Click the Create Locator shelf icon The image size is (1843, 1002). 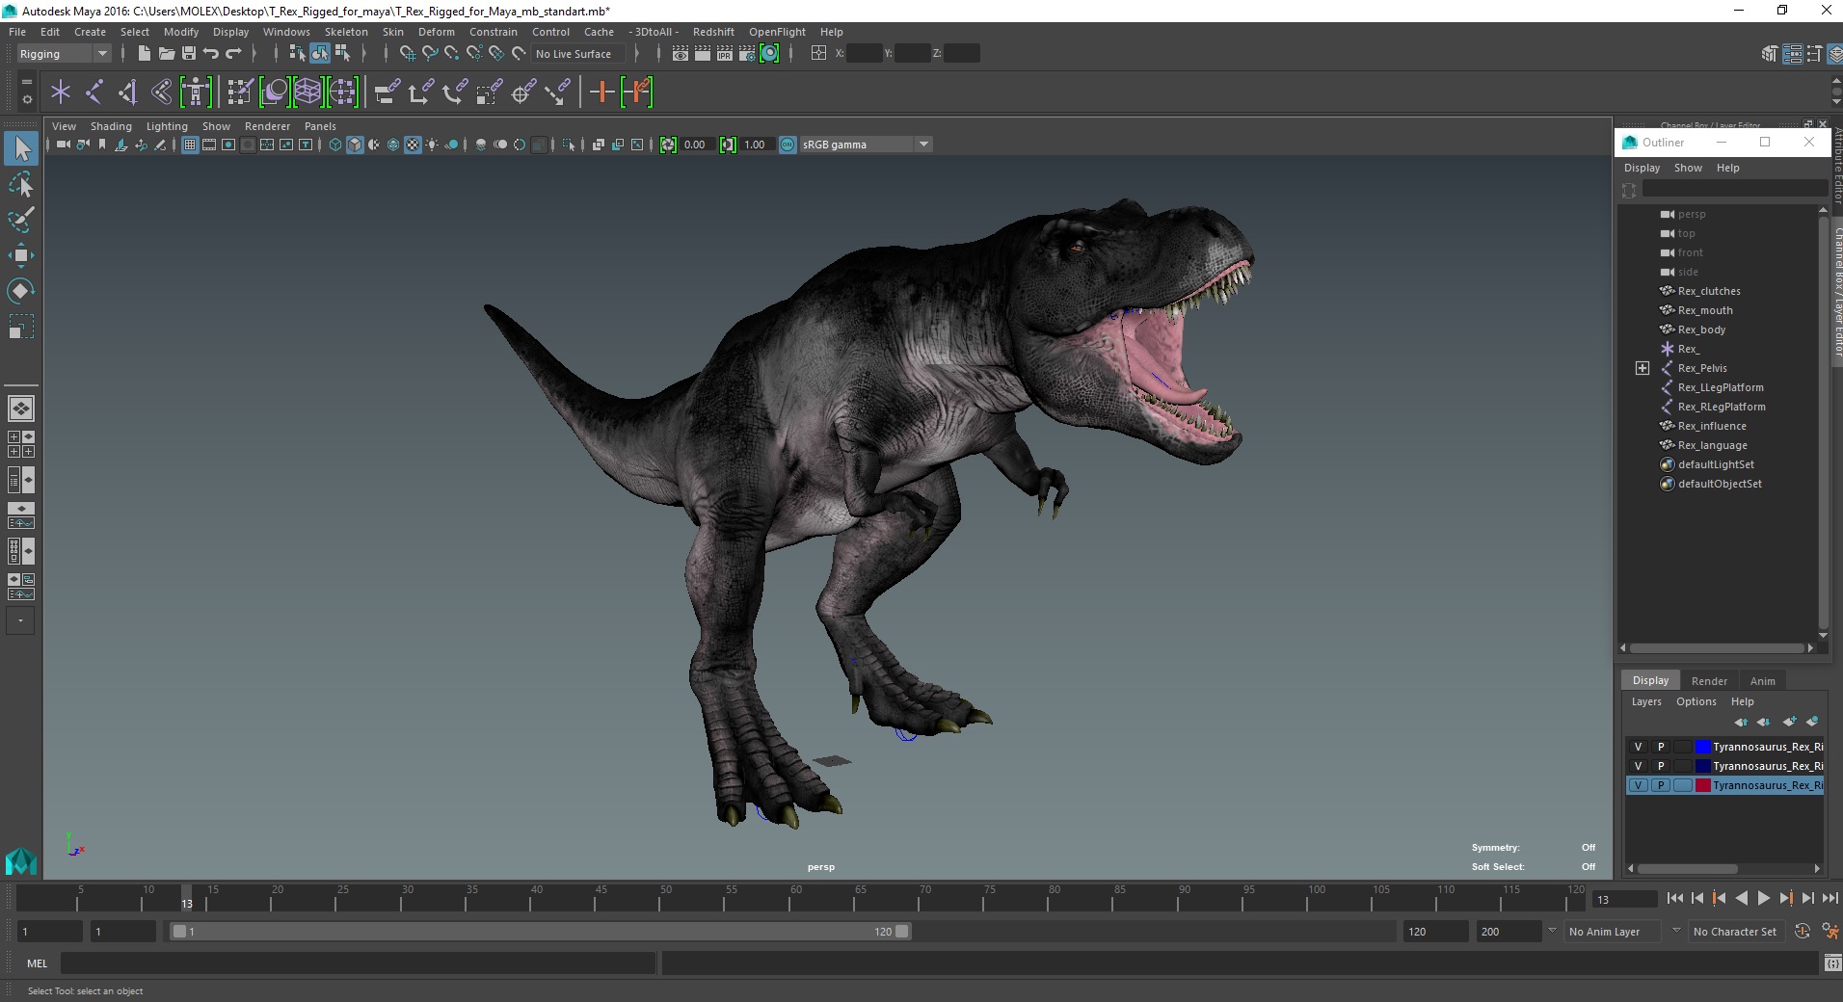[x=61, y=92]
